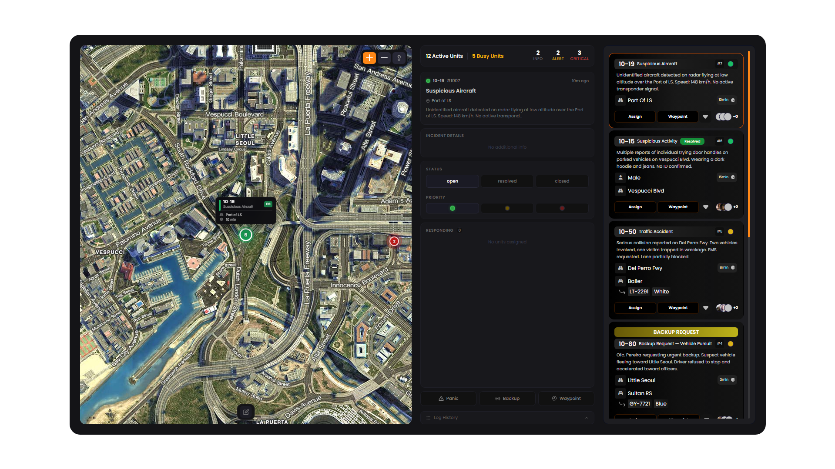Click the #7 call number badge
This screenshot has width=835, height=469.
coord(720,64)
